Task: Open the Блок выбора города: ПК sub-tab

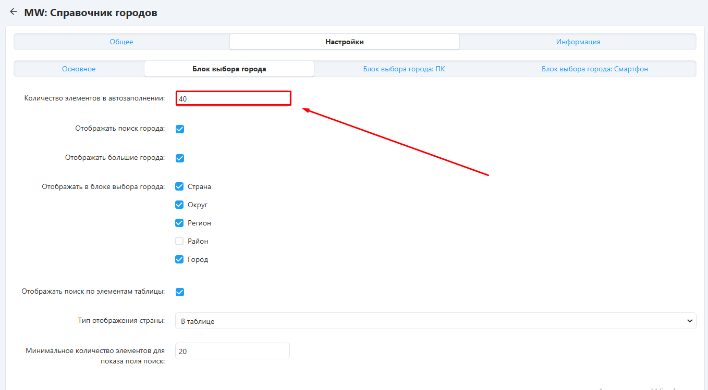Action: [404, 69]
